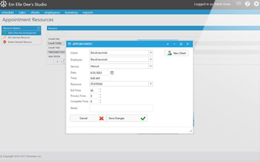
Task: Open the Resource dropdown showing STATIONS
Action: [x=150, y=84]
